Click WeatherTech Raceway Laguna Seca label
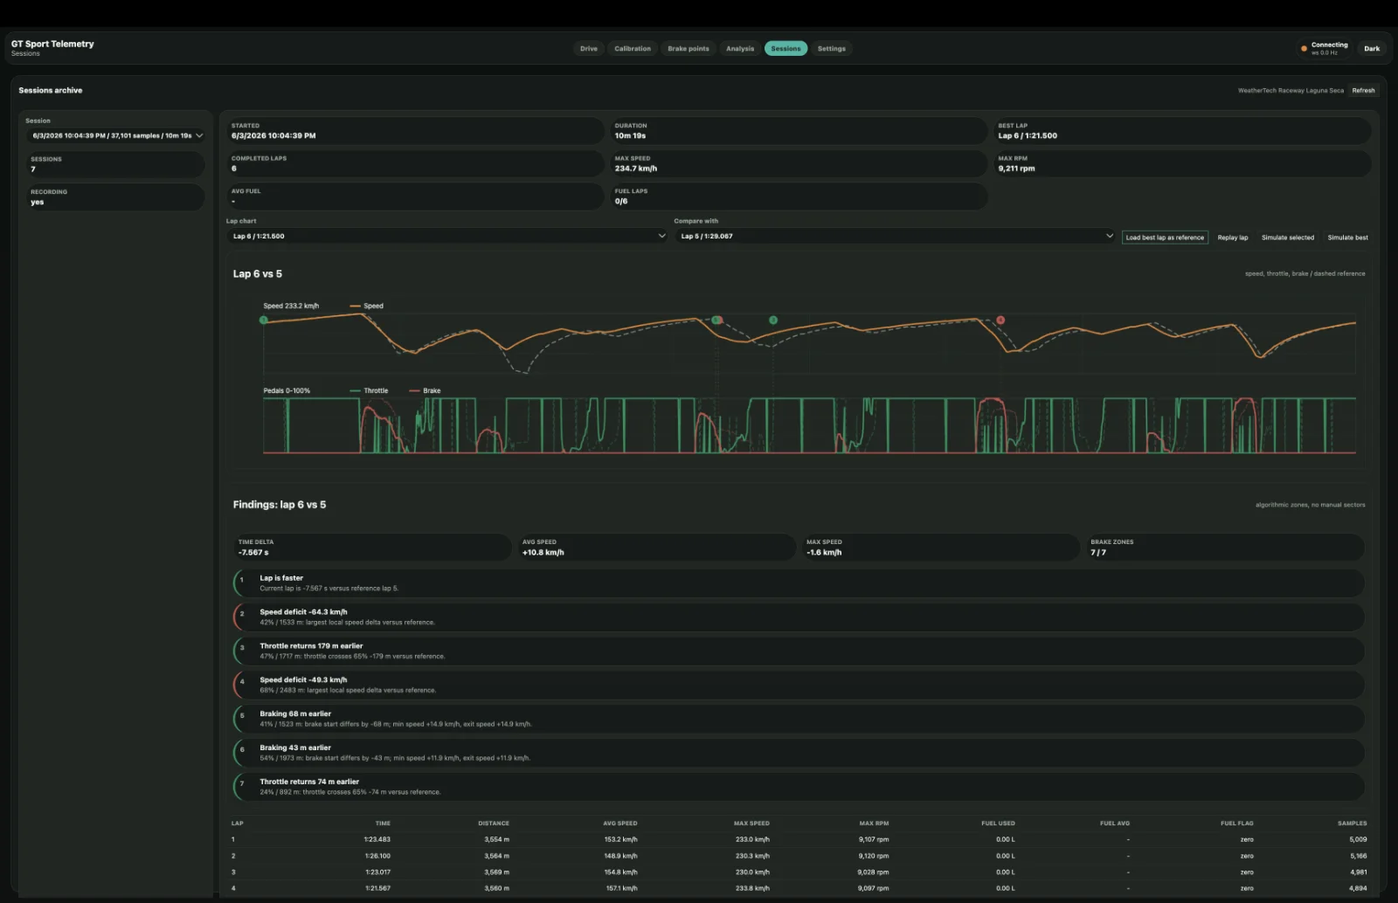This screenshot has width=1398, height=903. coord(1291,91)
